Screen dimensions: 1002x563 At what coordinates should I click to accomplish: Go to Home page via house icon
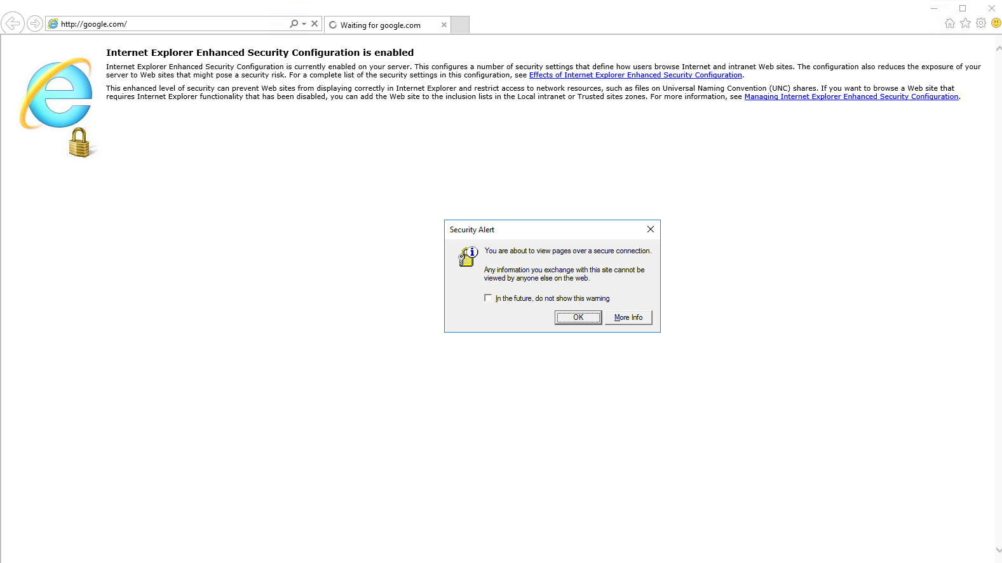pyautogui.click(x=950, y=23)
